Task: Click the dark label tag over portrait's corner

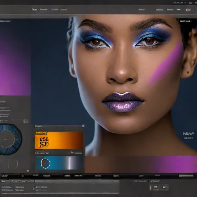Action: click(185, 21)
